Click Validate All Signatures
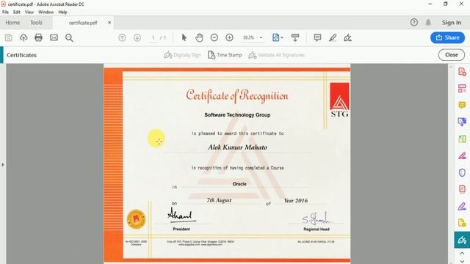 pyautogui.click(x=276, y=55)
